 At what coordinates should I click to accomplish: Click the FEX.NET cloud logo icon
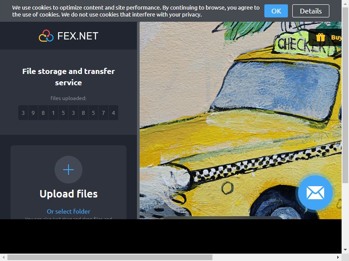46,36
